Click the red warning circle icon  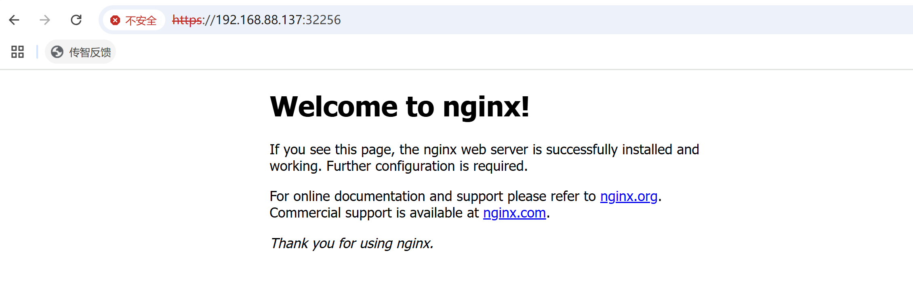pyautogui.click(x=115, y=20)
